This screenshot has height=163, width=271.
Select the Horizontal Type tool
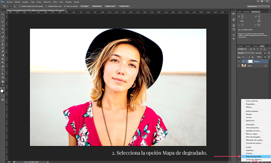point(3,70)
